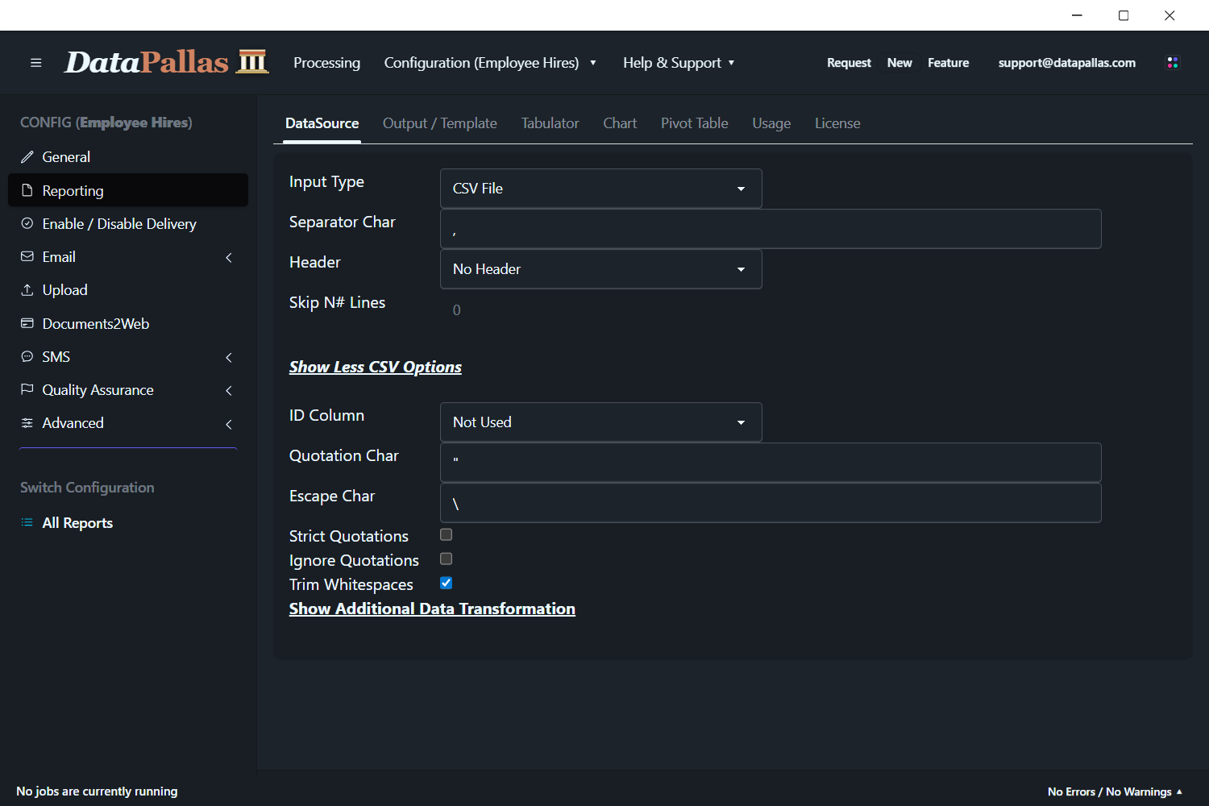Image resolution: width=1209 pixels, height=806 pixels.
Task: Click the Skip N# Lines field
Action: coord(771,310)
